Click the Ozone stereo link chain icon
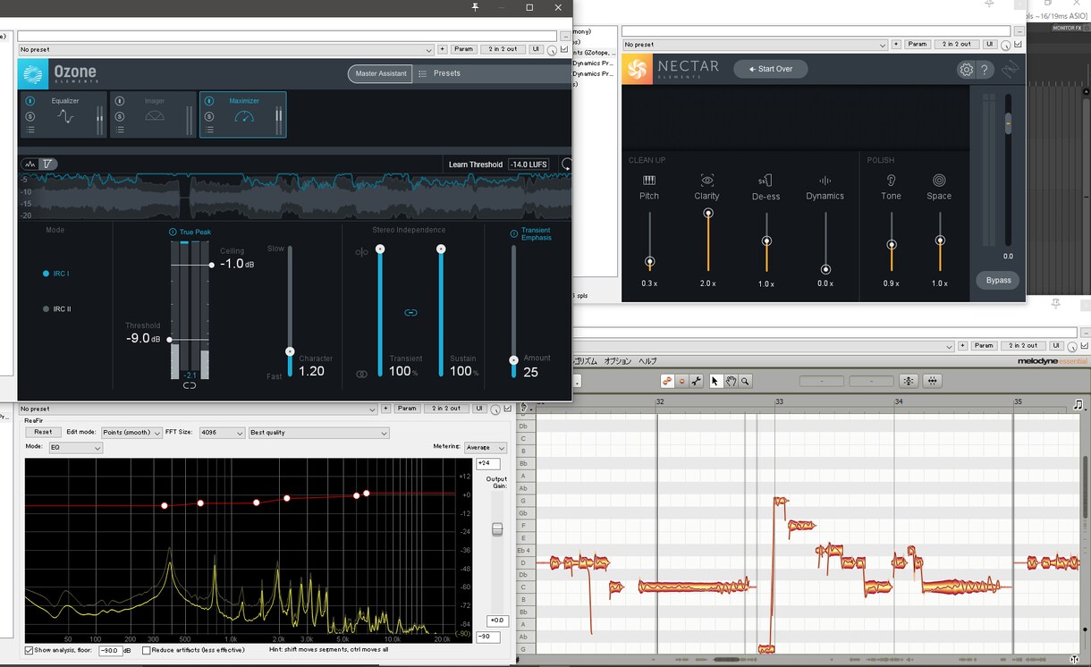The height and width of the screenshot is (667, 1091). [410, 313]
